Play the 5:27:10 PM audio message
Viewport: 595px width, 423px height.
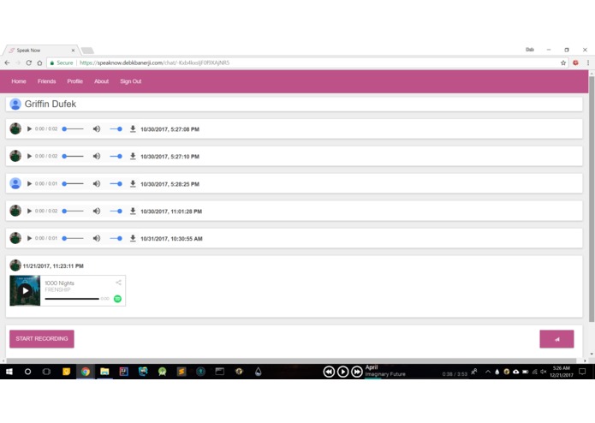click(x=29, y=157)
